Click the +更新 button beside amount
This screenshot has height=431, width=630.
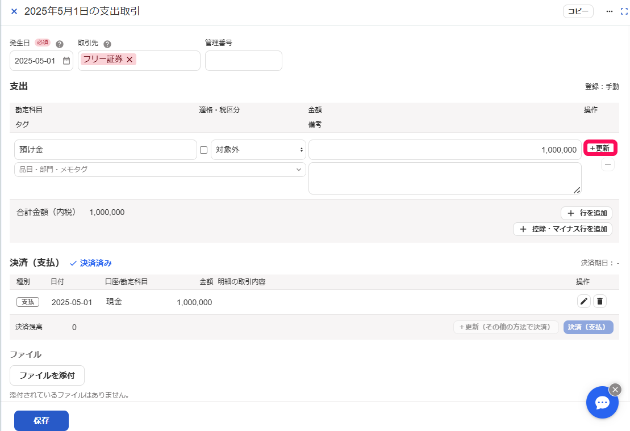(600, 148)
